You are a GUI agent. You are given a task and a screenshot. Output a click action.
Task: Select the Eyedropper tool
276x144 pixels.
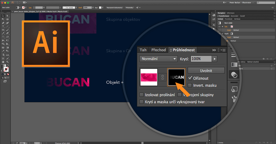(3, 51)
